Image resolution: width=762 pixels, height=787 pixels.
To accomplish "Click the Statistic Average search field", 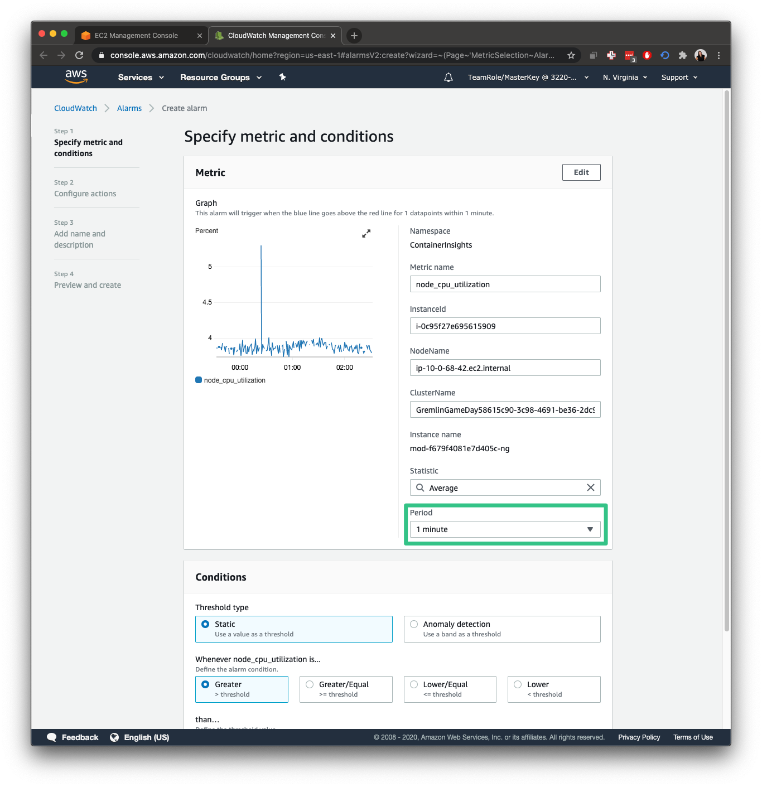I will 505,487.
